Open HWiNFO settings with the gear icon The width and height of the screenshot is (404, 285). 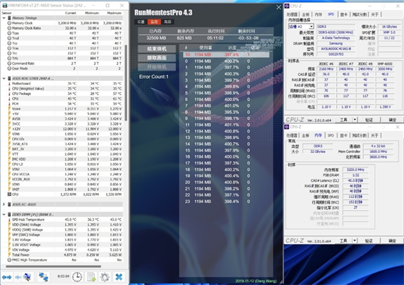(x=105, y=276)
